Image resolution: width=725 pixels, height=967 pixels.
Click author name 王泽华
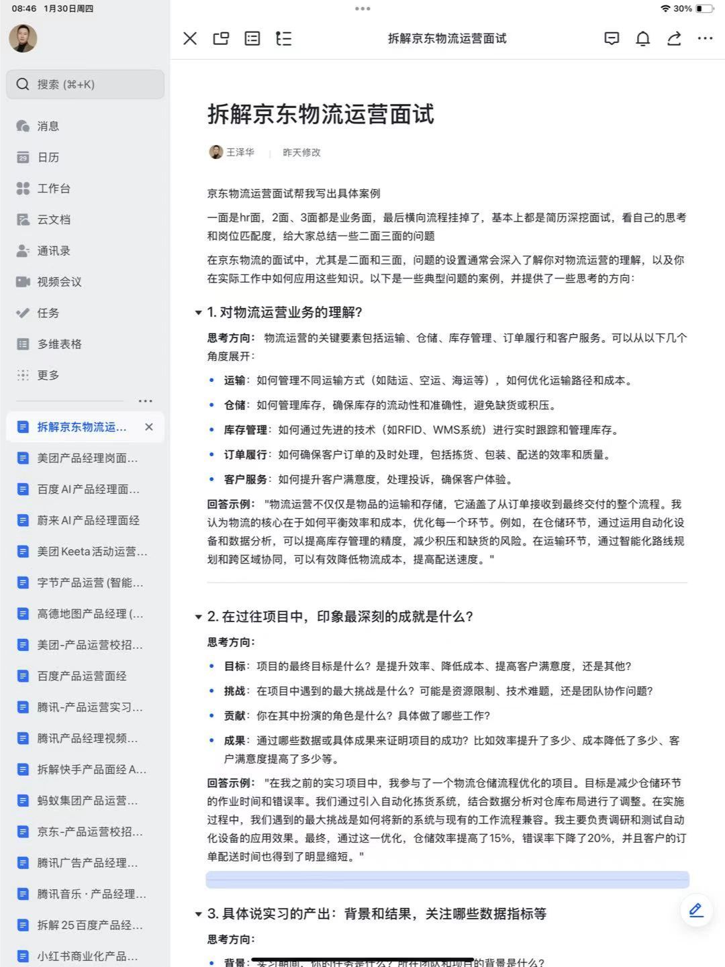pyautogui.click(x=240, y=152)
